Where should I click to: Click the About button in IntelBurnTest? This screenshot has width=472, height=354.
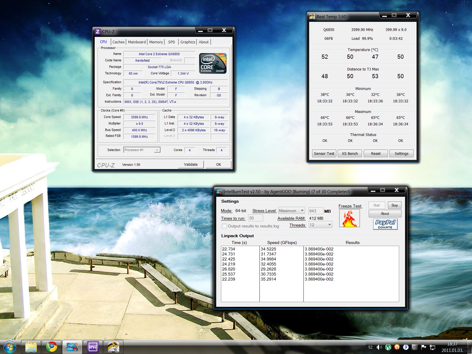coord(385,214)
